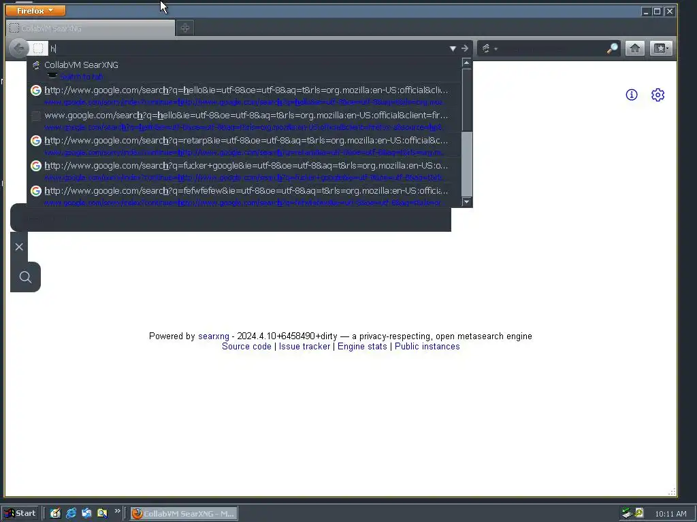The width and height of the screenshot is (697, 522).
Task: Click the autocomplete list scrollbar thumb
Action: (x=466, y=99)
